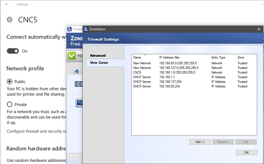The width and height of the screenshot is (264, 164).
Task: Click the gear icon beside CNC5
Action: 10,20
